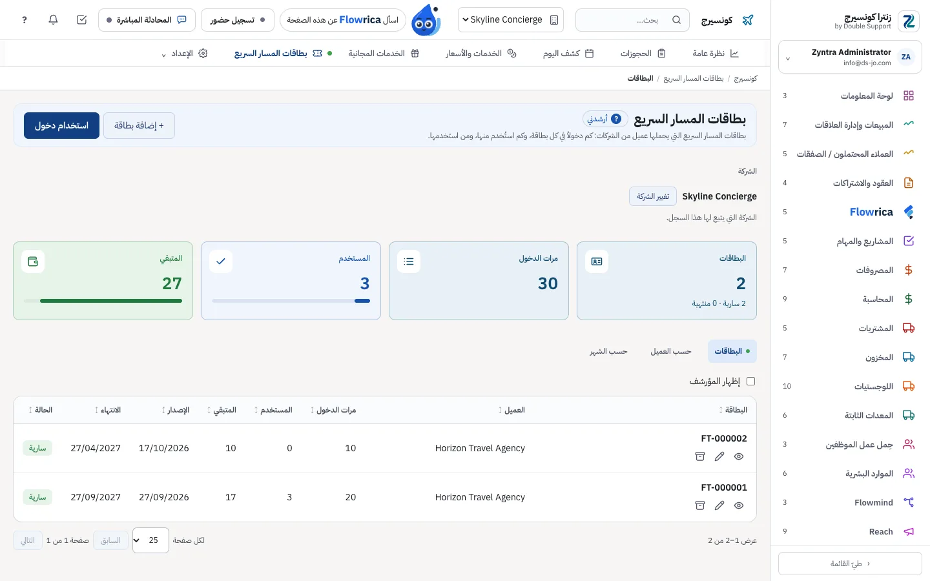Open the الخدمات المجانية navigation tab
Viewport: 930px width, 581px height.
click(384, 54)
